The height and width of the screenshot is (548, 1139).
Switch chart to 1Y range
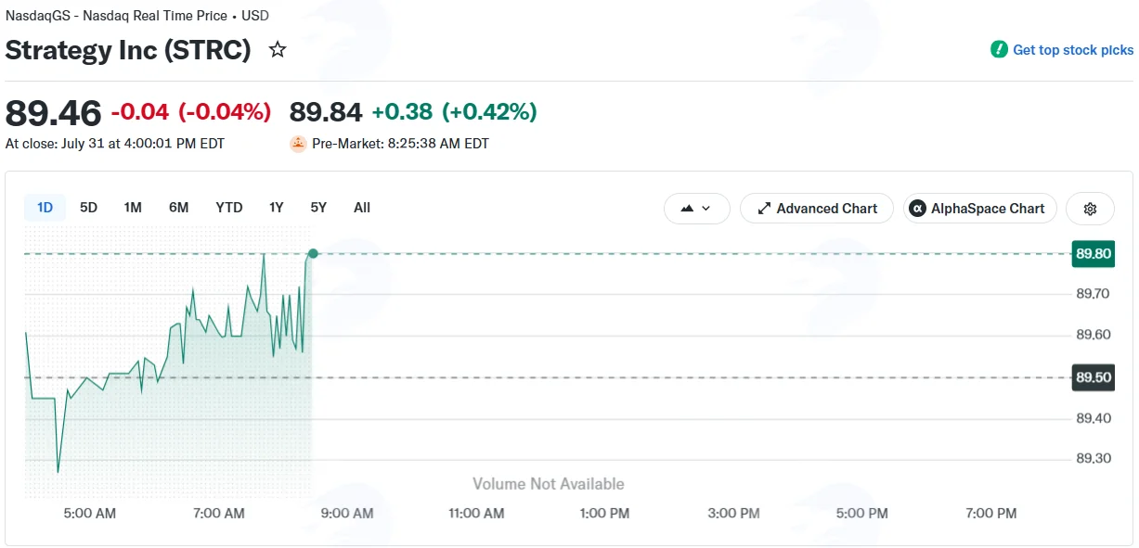point(277,208)
